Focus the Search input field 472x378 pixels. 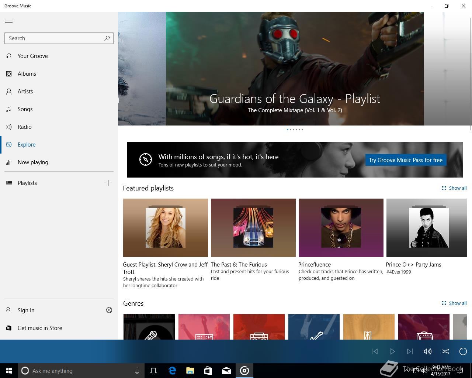click(59, 38)
